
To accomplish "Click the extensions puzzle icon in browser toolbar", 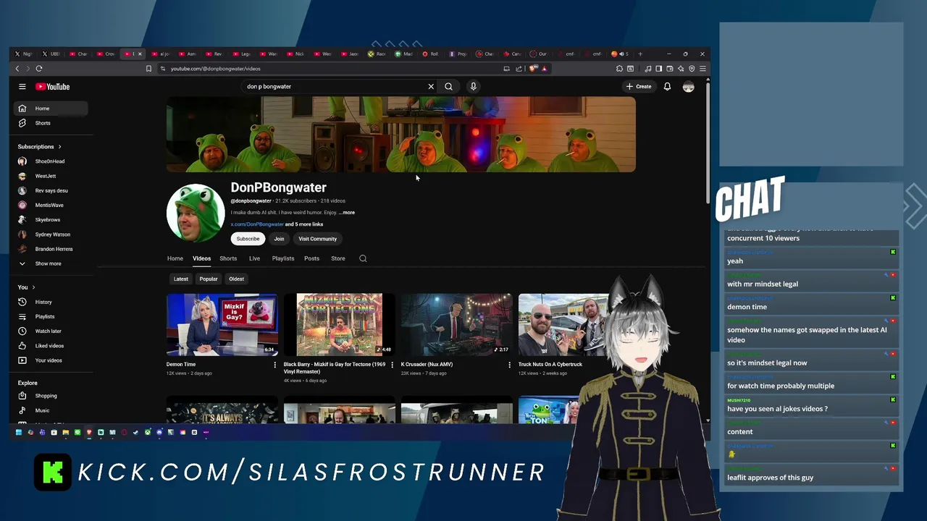I will click(619, 69).
